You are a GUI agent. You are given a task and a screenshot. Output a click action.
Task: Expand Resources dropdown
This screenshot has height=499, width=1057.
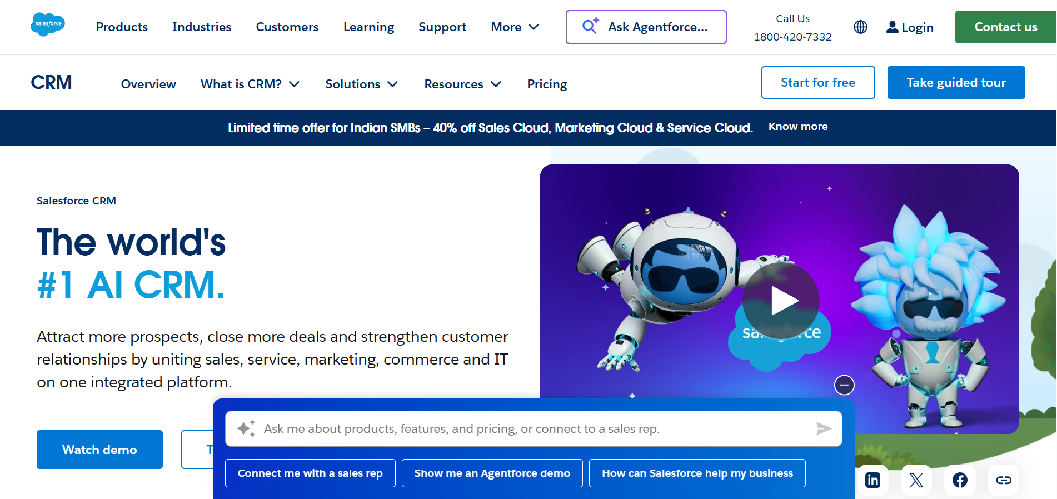coord(463,84)
